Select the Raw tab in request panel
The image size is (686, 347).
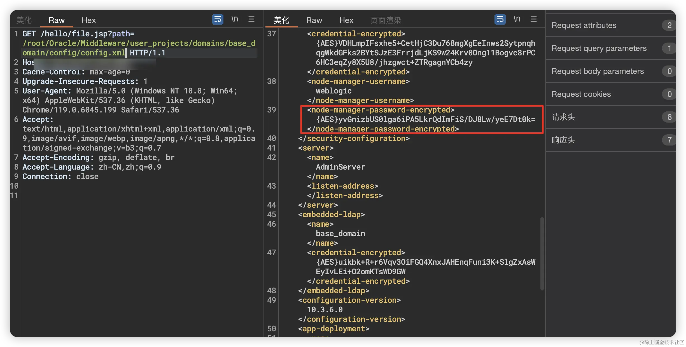click(x=57, y=20)
